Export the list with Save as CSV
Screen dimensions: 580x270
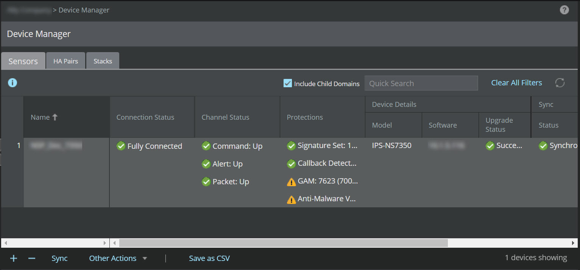pyautogui.click(x=209, y=258)
